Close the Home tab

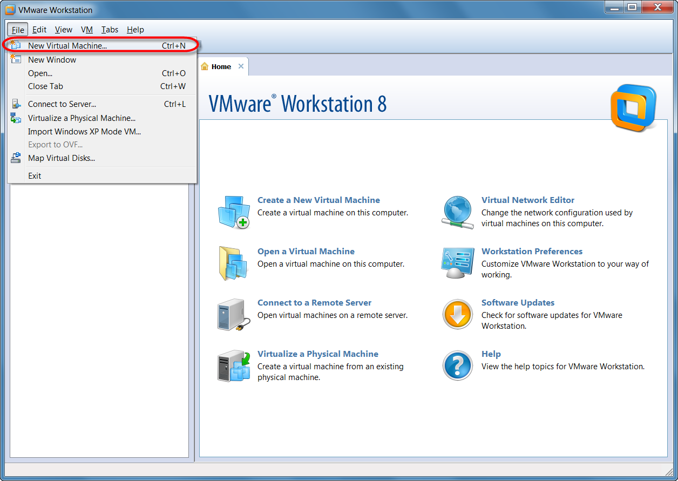coord(241,66)
